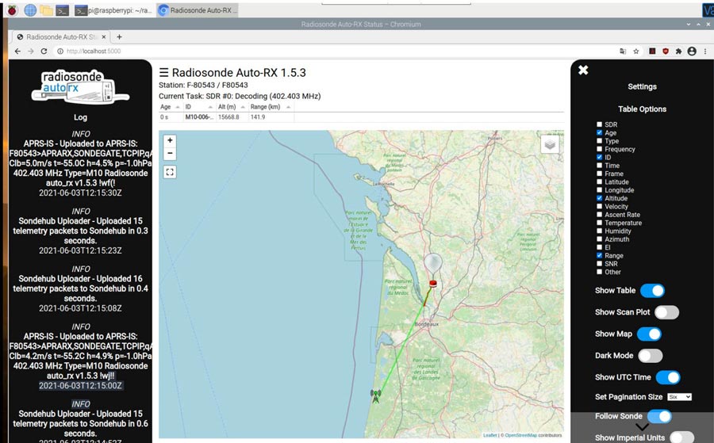The width and height of the screenshot is (714, 443).
Task: Turn on the Show Scan Plot switch
Action: pos(666,312)
